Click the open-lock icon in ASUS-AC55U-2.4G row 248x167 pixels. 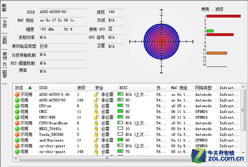point(96,95)
